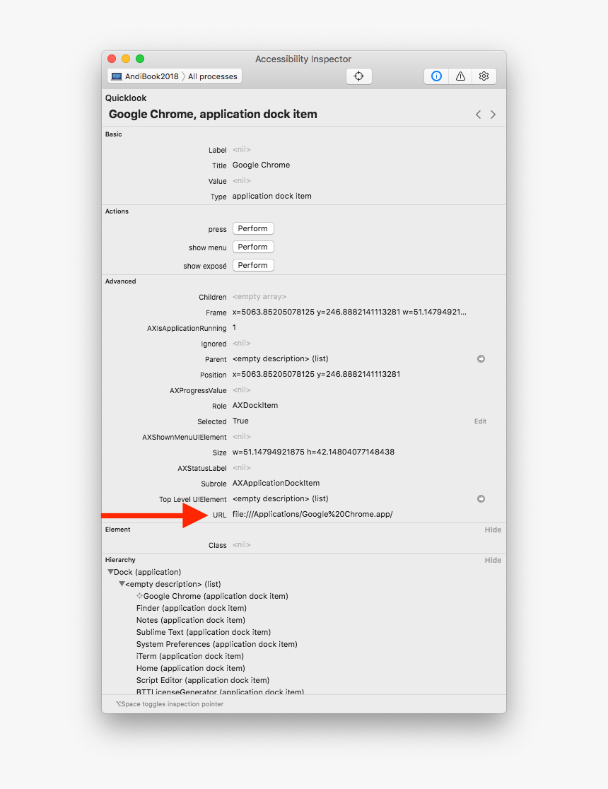The height and width of the screenshot is (789, 608).
Task: Click the inspection pointer crosshair button
Action: tap(359, 76)
